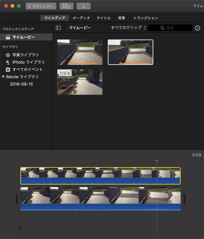Click the 0:09 timecode display
204x239 pixels.
pos(197,155)
